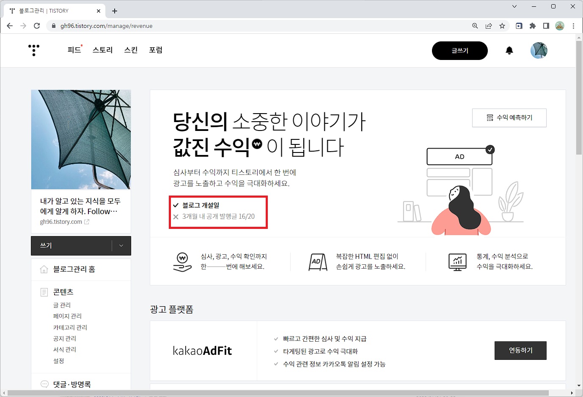Click the 광고 플랫폼 heading
This screenshot has width=583, height=397.
172,310
